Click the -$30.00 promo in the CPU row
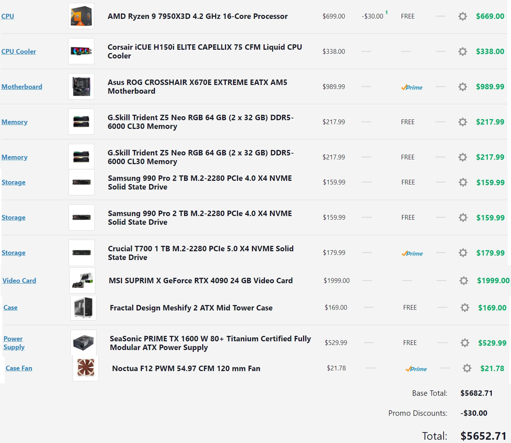 click(372, 16)
